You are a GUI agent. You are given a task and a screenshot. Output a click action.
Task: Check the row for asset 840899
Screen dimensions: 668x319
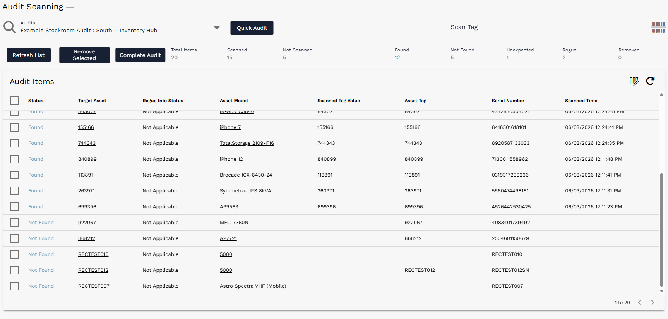[15, 159]
